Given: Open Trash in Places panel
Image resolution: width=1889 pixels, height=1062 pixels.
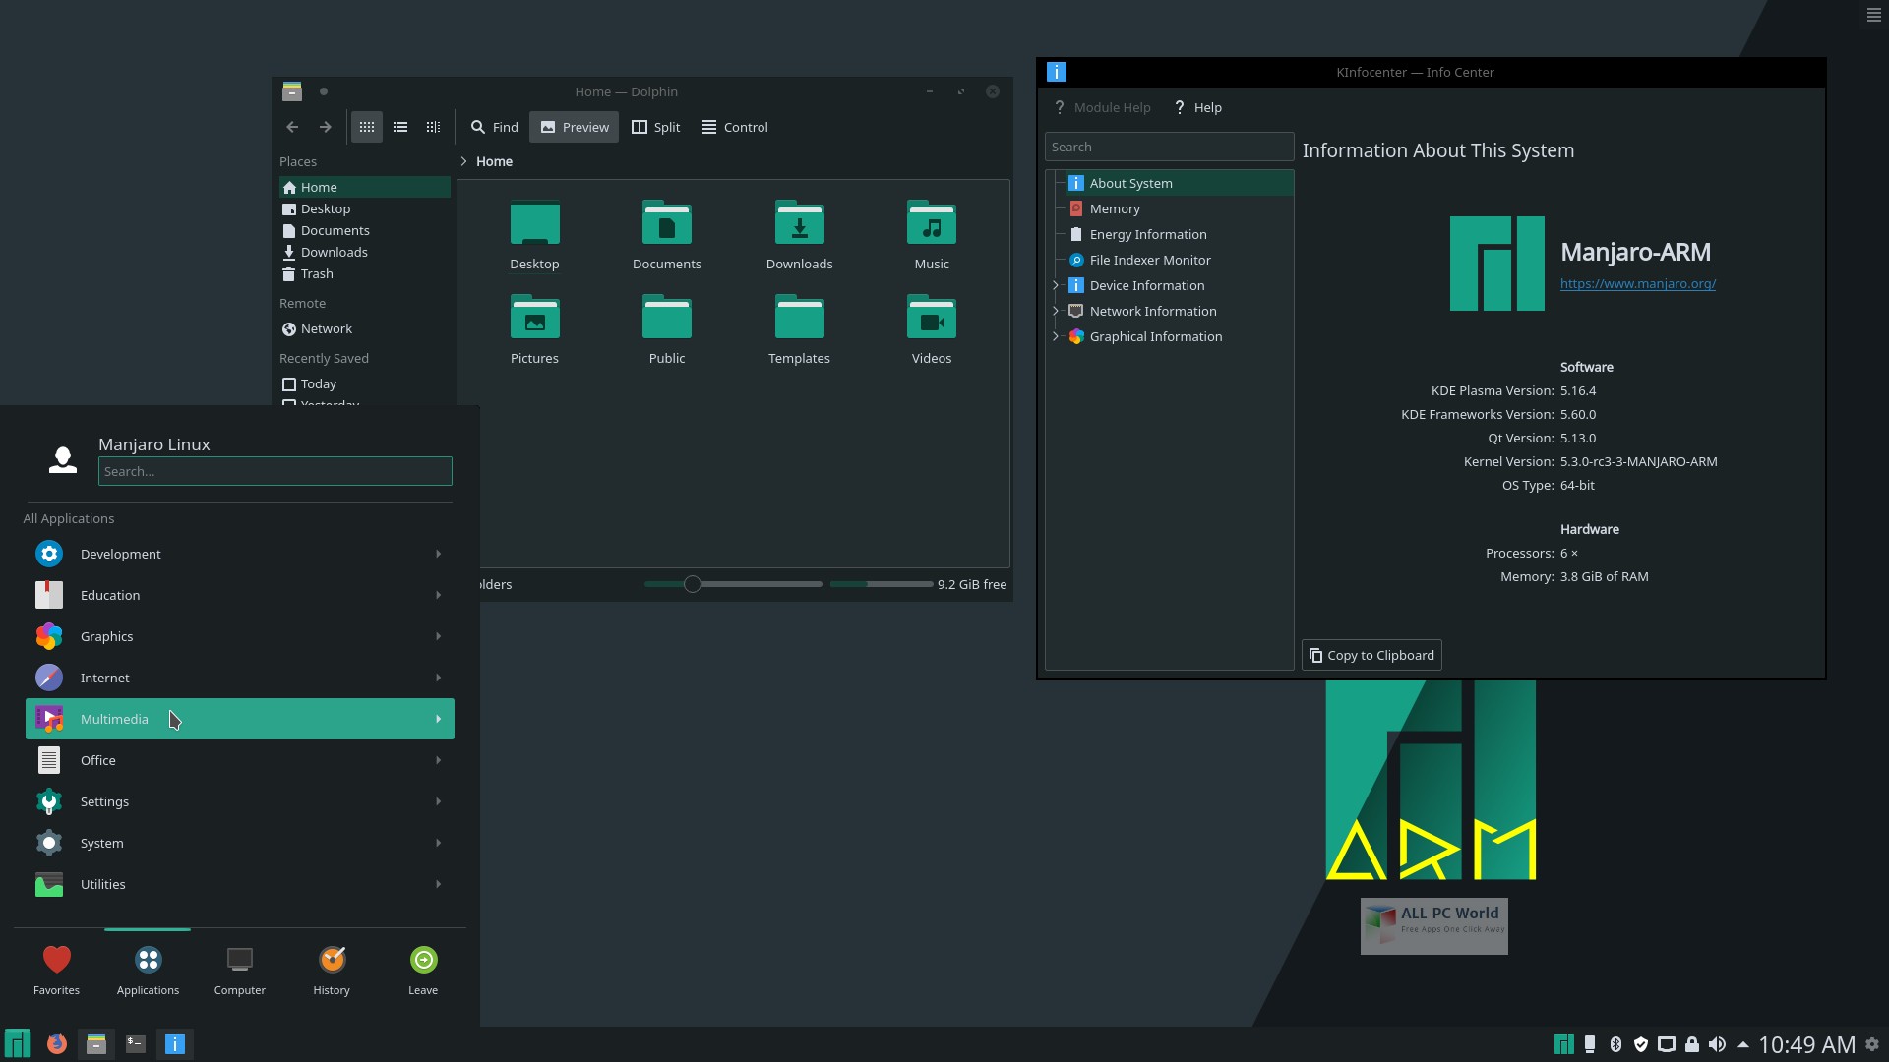Looking at the screenshot, I should click(x=365, y=273).
